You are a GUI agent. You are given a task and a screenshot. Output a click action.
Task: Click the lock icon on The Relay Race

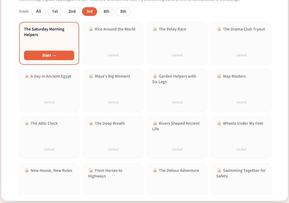pyautogui.click(x=155, y=29)
